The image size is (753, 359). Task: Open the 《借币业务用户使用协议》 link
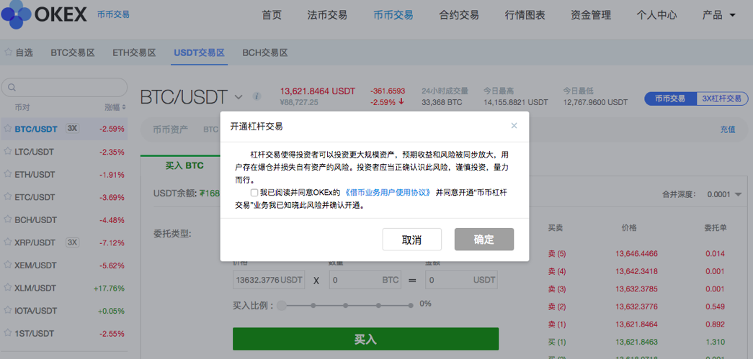tap(388, 193)
